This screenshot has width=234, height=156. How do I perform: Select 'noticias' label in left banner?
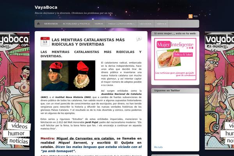[19, 141]
